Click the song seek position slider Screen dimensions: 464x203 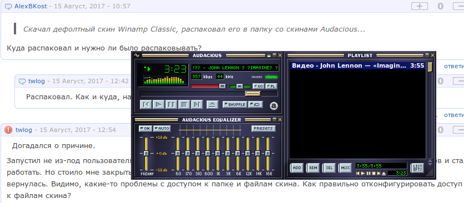[x=209, y=94]
